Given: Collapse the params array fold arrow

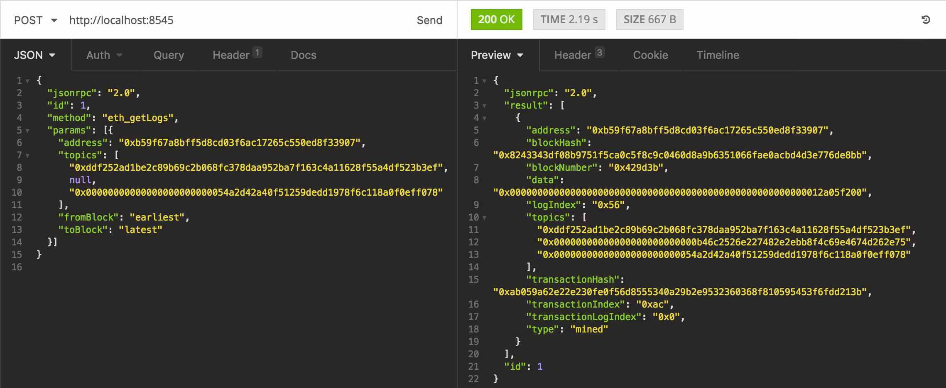Looking at the screenshot, I should click(x=27, y=131).
